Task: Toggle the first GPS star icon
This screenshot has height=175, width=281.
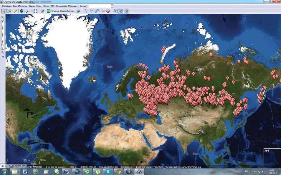Action: (x=115, y=11)
